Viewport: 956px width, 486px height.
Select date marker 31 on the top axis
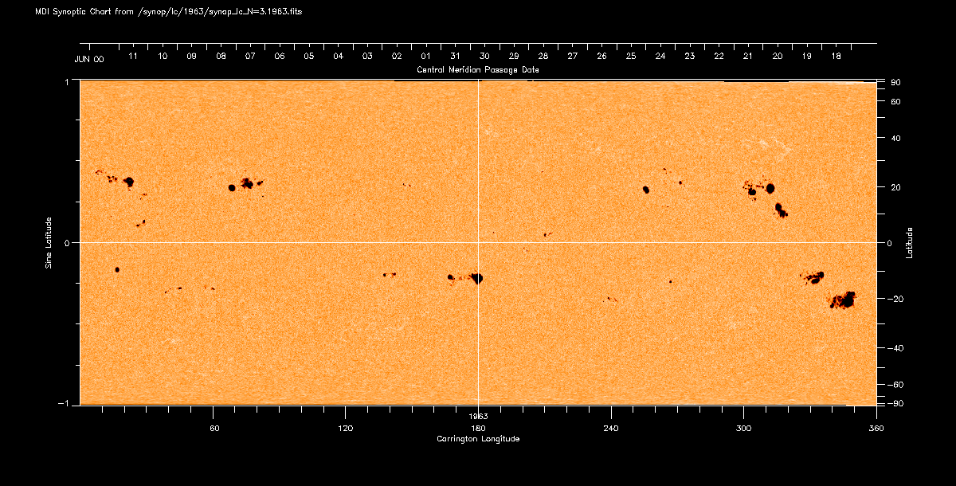point(455,57)
